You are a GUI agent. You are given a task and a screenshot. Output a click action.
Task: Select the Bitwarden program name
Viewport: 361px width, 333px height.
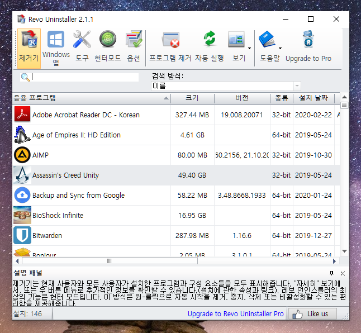pos(47,235)
